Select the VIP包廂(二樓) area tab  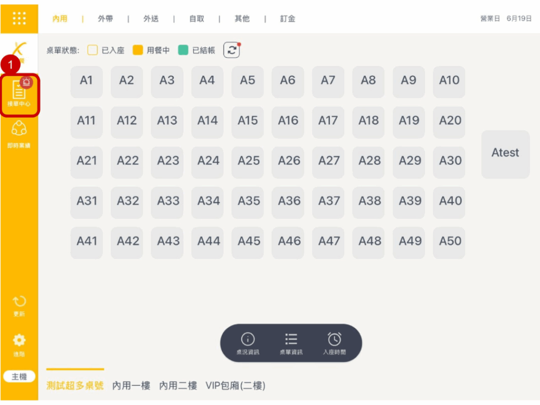coord(235,385)
